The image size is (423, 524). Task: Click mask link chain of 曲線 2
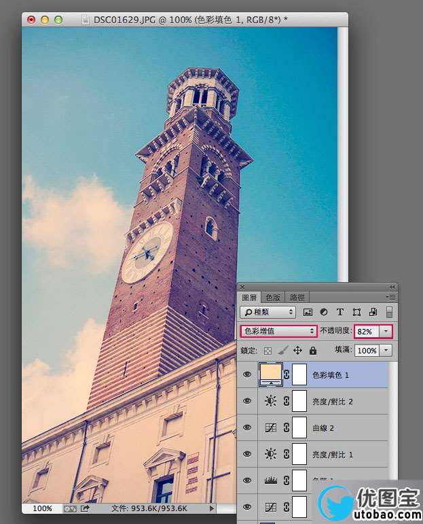click(x=286, y=427)
